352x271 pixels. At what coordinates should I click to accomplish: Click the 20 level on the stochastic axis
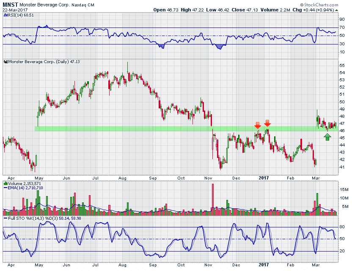pyautogui.click(x=342, y=251)
